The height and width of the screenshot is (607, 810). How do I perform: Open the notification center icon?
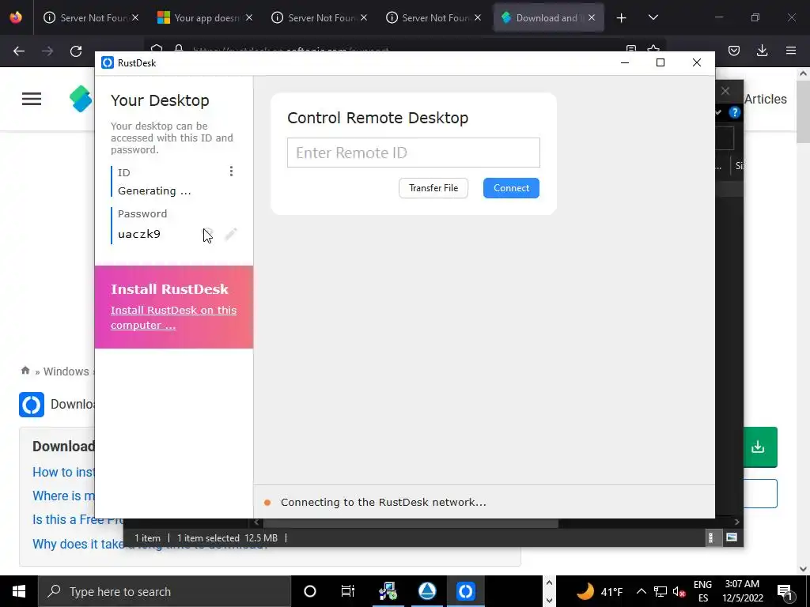point(784,591)
